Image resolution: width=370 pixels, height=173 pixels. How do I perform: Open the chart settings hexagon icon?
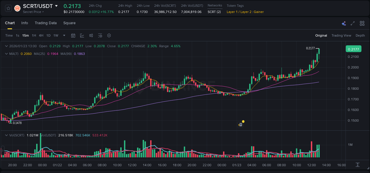[x=109, y=35]
